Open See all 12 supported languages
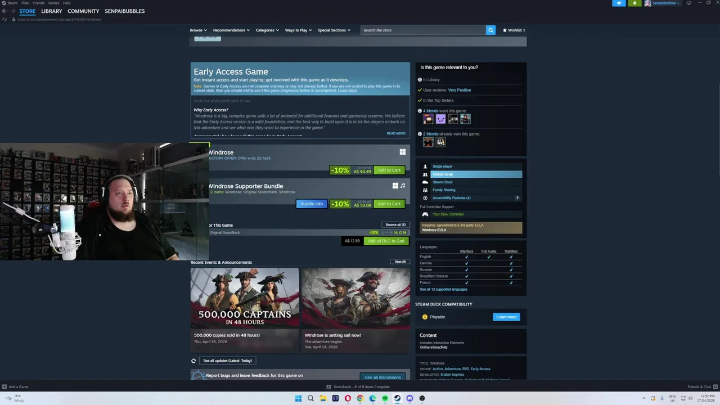The width and height of the screenshot is (720, 405). [x=443, y=289]
